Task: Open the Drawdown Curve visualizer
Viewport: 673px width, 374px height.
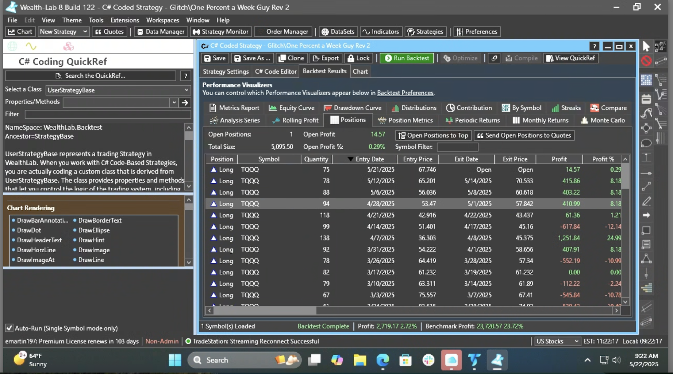Action: pos(353,108)
